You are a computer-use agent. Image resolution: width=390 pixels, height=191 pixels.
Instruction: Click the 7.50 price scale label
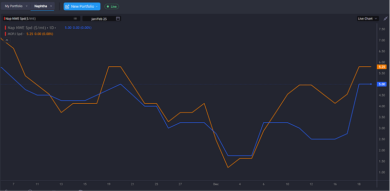382,29
